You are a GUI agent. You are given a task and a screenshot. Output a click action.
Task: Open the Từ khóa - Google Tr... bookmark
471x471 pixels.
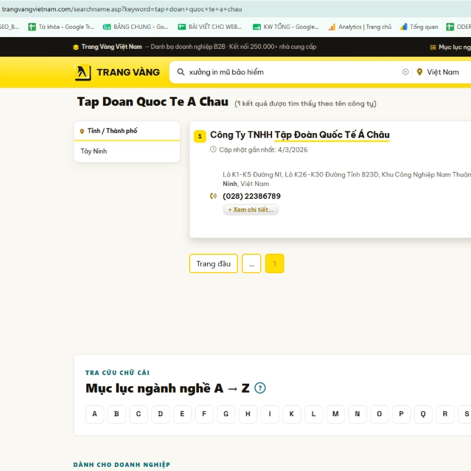tap(61, 27)
